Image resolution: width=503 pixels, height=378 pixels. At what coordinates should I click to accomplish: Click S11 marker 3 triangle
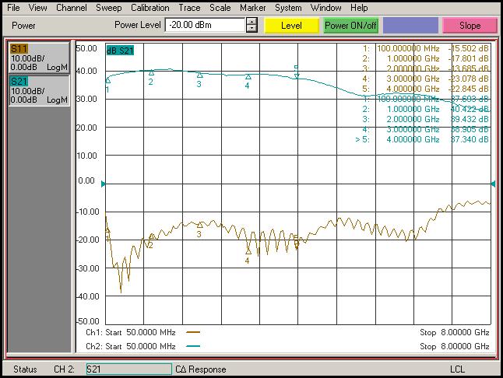tap(199, 225)
